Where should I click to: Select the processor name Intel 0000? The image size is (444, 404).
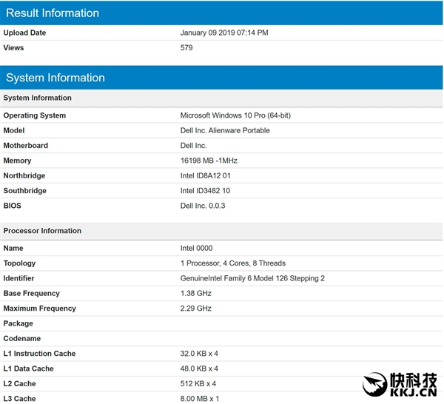[x=196, y=249]
